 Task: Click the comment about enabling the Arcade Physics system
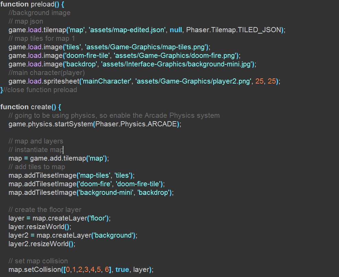click(114, 115)
